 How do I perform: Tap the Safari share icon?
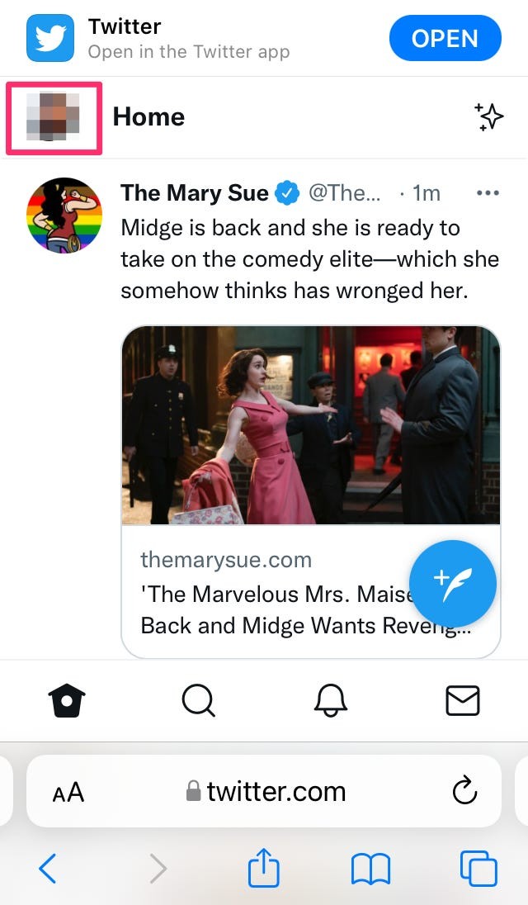pos(264,869)
